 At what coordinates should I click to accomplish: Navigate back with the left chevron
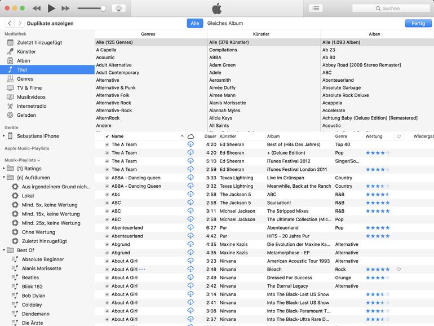(10, 24)
